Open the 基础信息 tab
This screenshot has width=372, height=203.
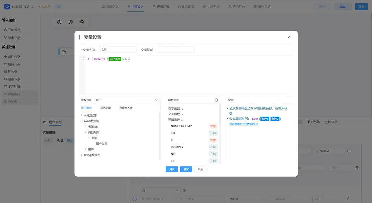click(110, 7)
